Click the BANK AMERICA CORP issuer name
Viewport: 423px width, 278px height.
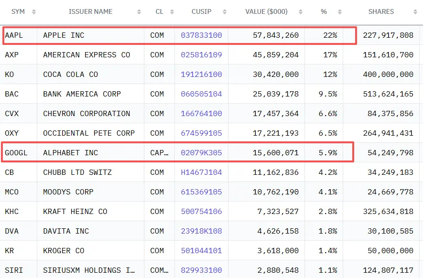tap(82, 94)
